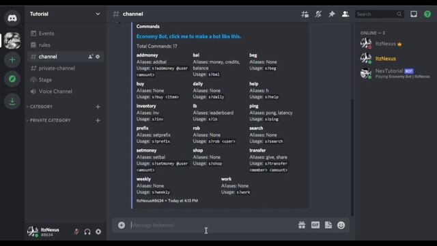Click the s?weekly usage code
The height and width of the screenshot is (246, 437).
[161, 192]
